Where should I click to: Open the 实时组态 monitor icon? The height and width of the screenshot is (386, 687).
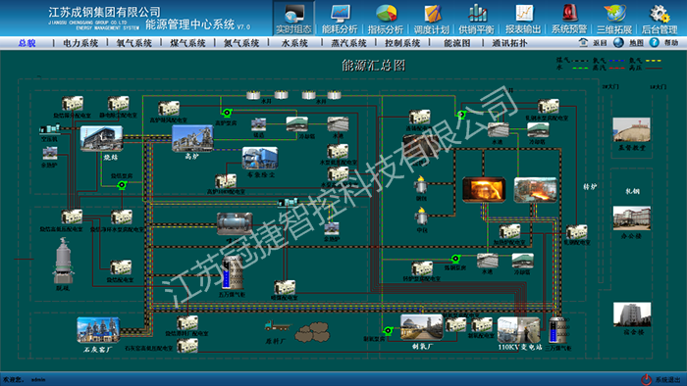click(294, 13)
